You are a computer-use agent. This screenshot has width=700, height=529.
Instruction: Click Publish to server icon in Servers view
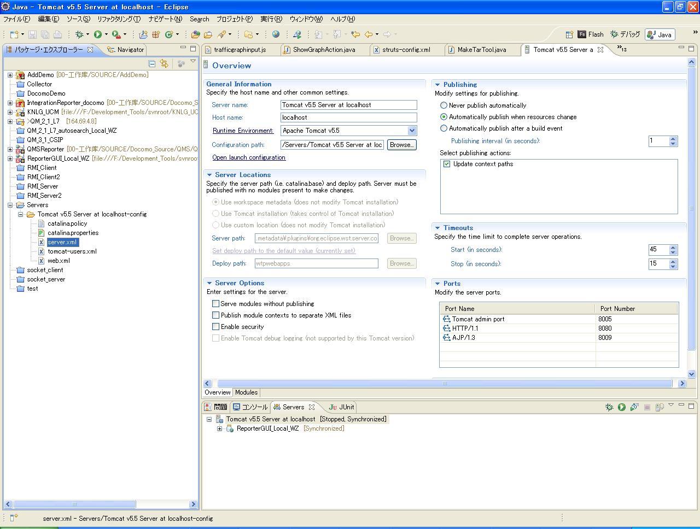(x=660, y=407)
